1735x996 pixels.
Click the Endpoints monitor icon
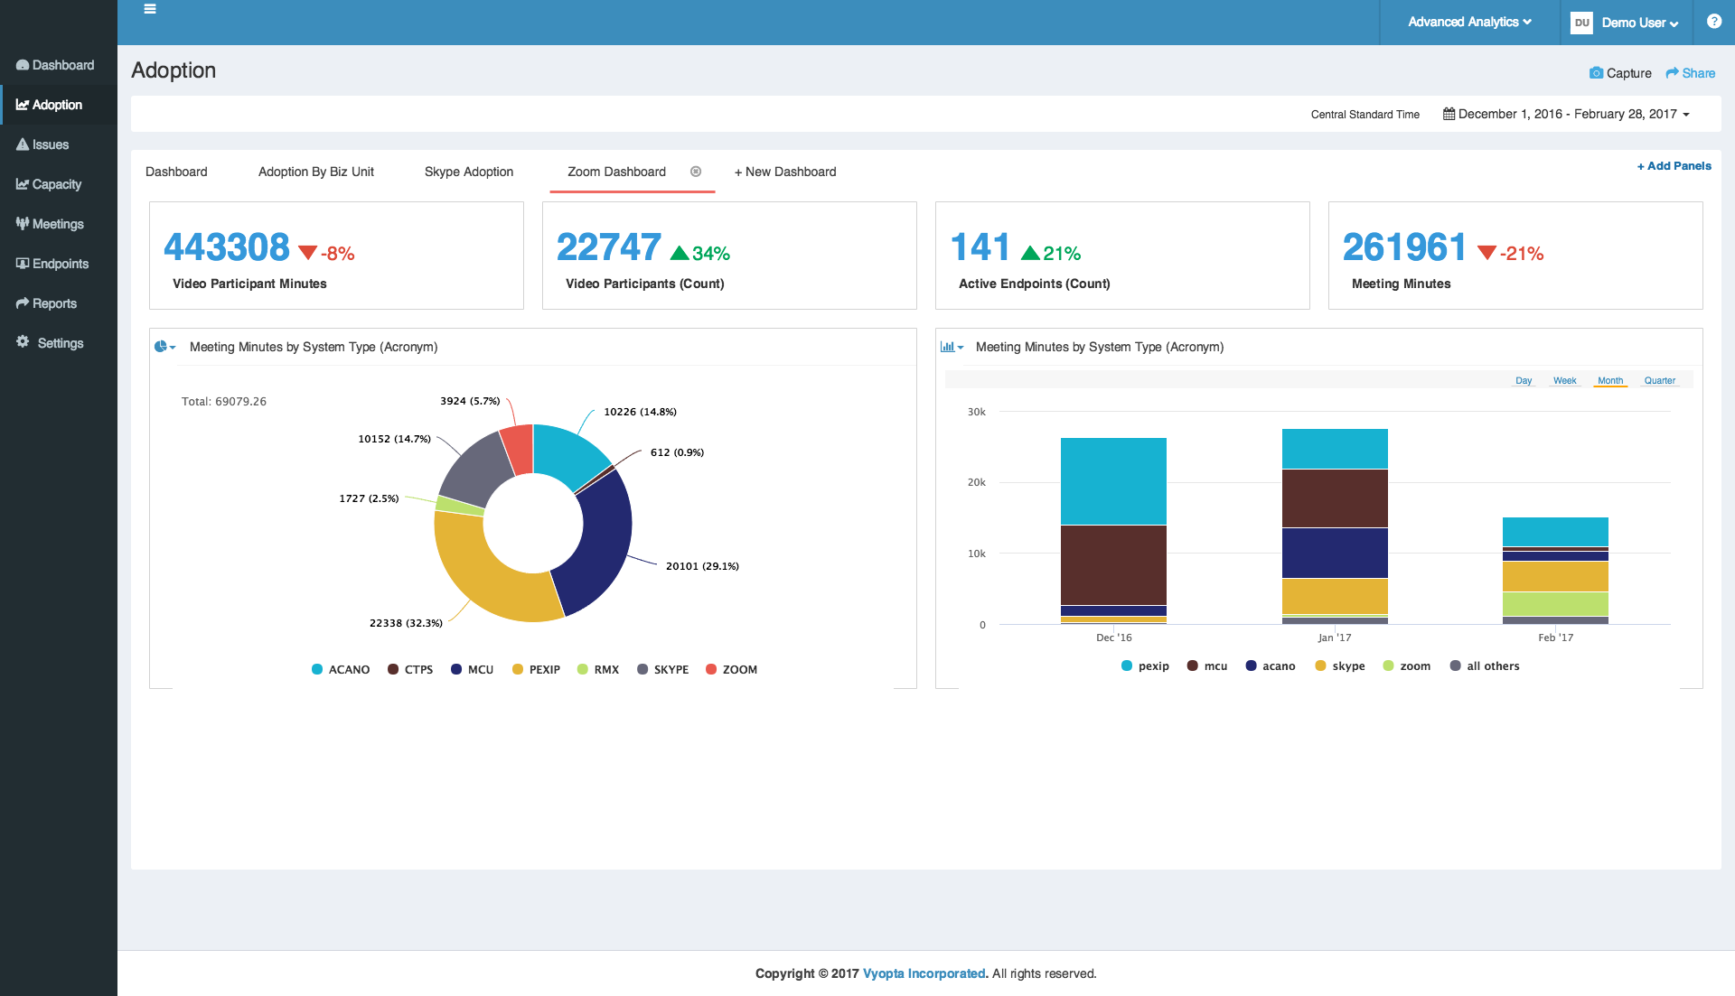pos(23,264)
